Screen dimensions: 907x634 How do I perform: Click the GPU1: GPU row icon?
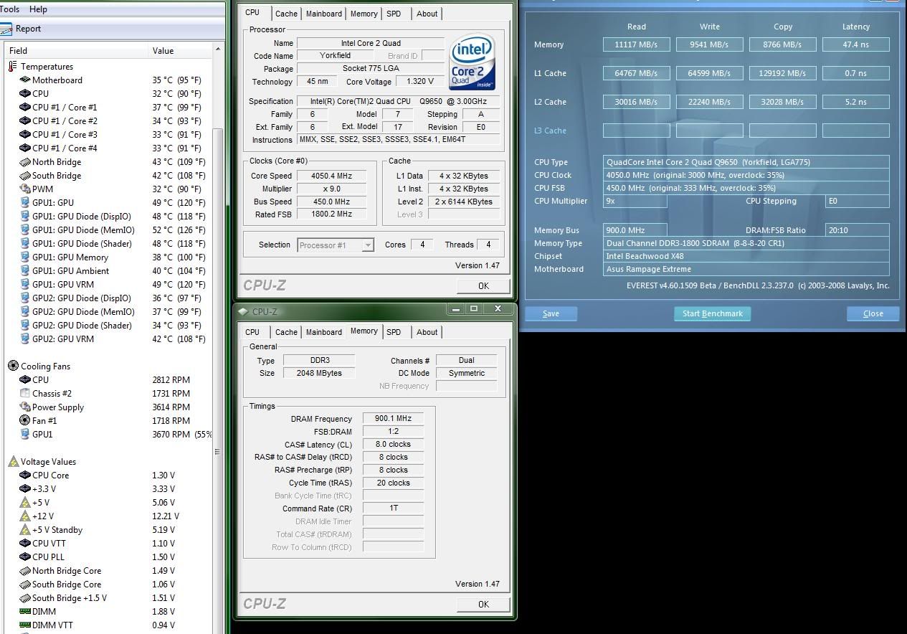(25, 203)
